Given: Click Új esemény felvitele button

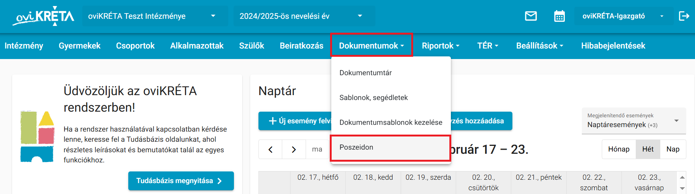Looking at the screenshot, I should click(x=295, y=121).
